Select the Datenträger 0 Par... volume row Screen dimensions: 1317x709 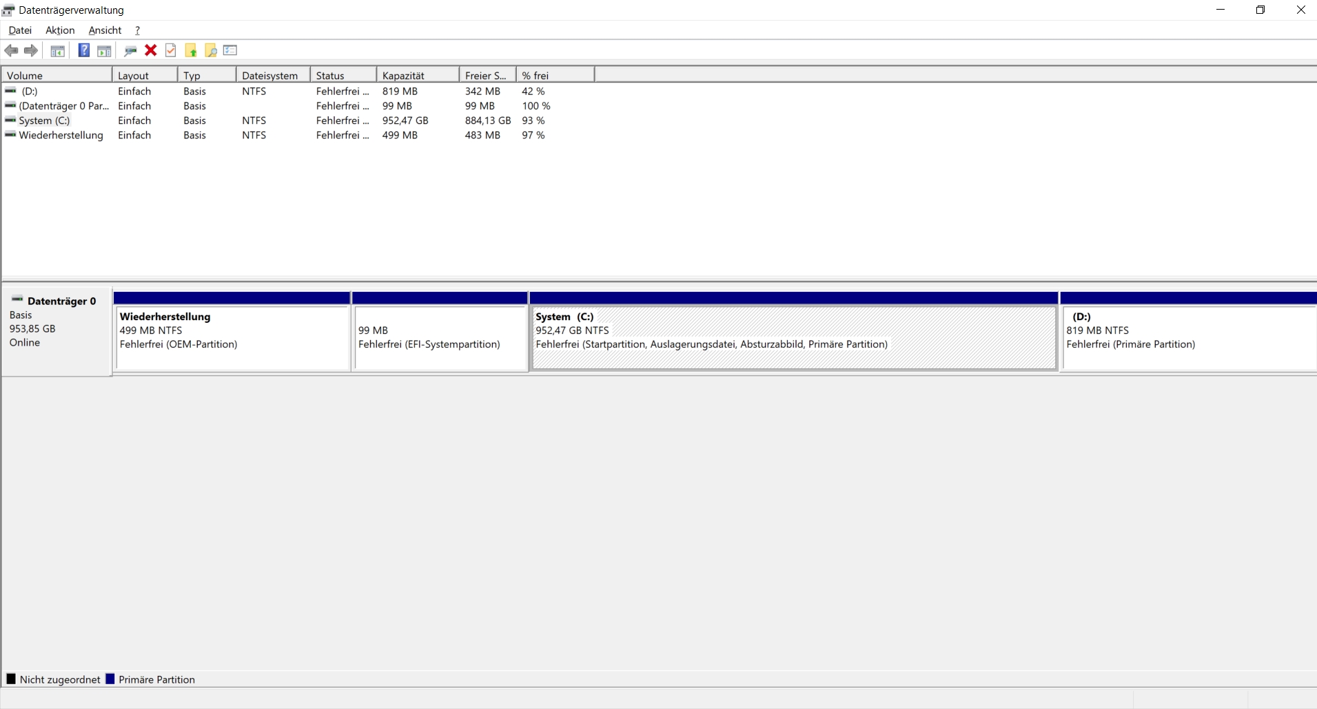63,105
